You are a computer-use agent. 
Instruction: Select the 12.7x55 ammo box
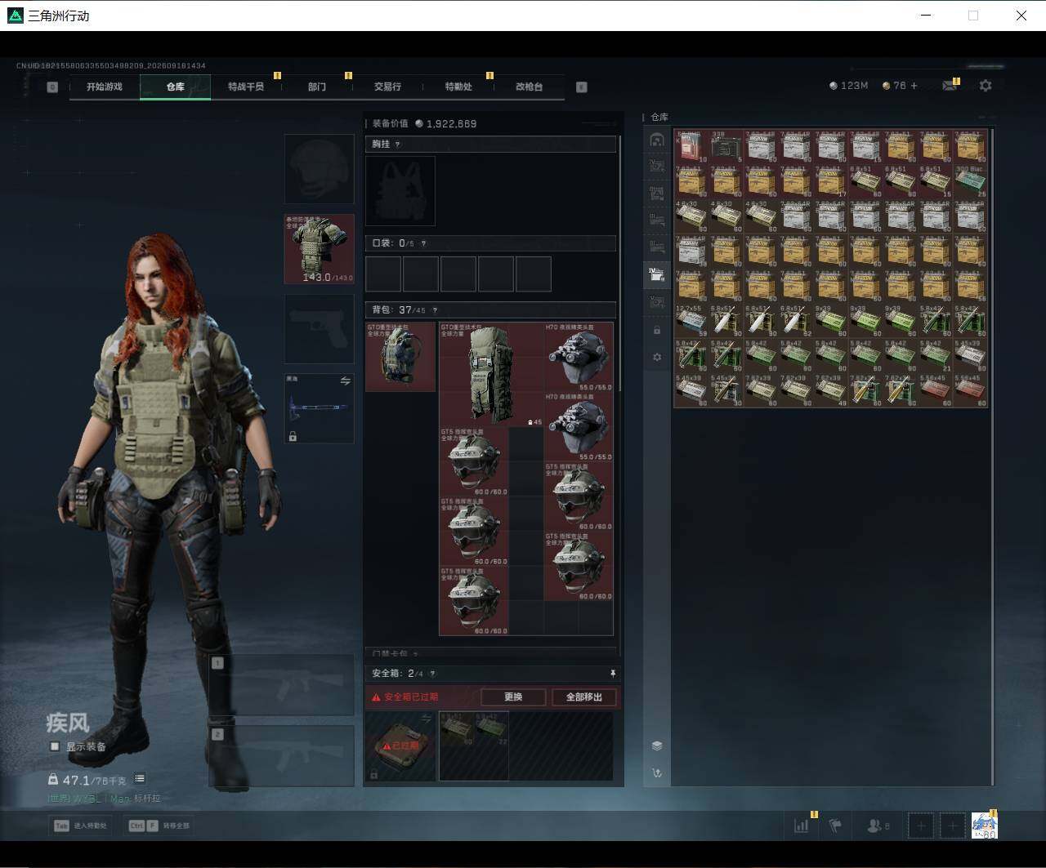tap(691, 321)
